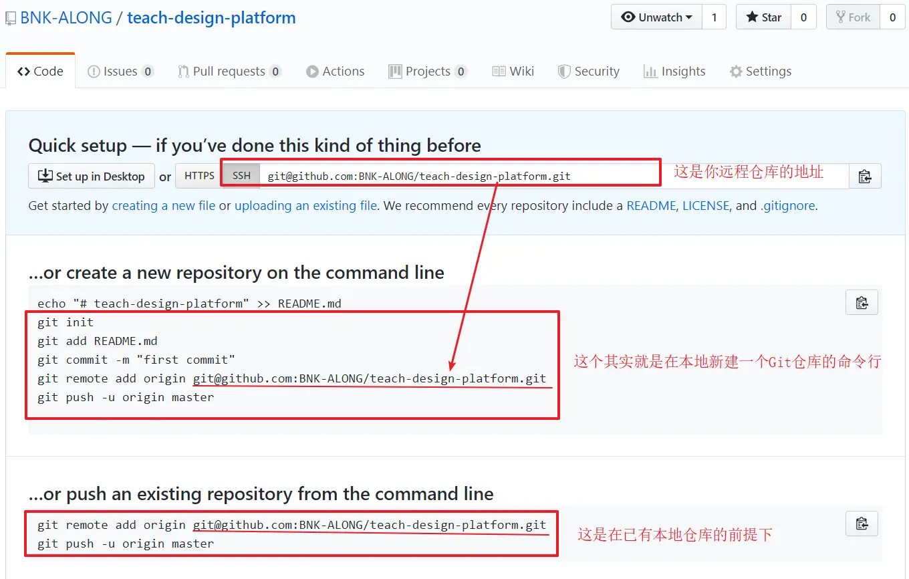The height and width of the screenshot is (579, 909).
Task: Click the echo README.md command line
Action: click(x=189, y=304)
